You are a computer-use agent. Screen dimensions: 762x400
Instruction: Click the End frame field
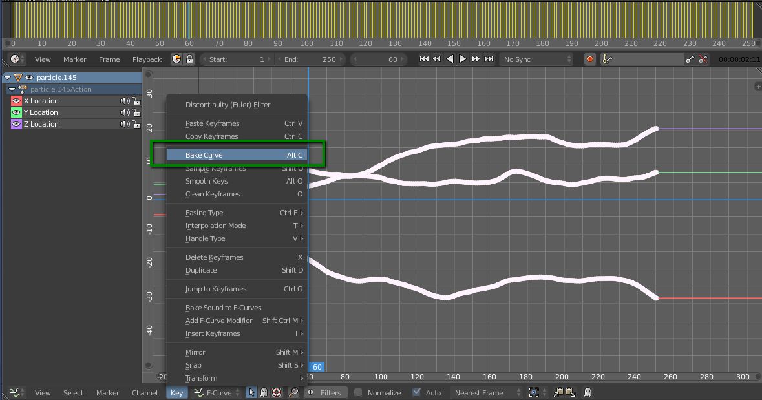tap(310, 59)
